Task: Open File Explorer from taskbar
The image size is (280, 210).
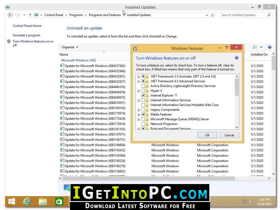Action: 43,202
